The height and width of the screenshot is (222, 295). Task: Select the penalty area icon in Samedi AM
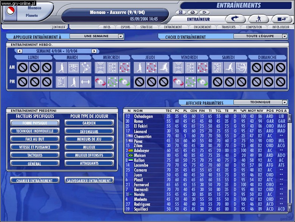[x=217, y=68]
